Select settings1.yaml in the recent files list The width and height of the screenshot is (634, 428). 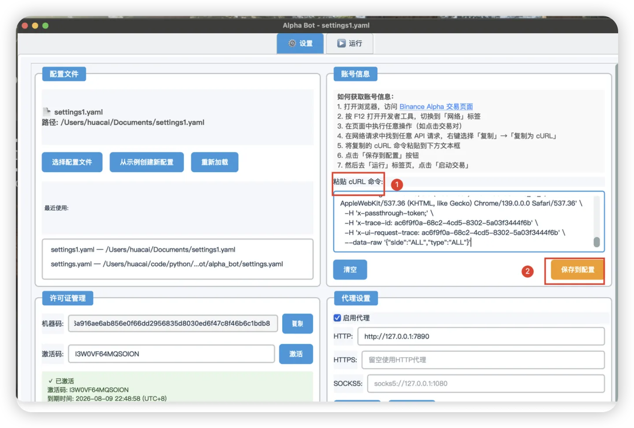[143, 250]
